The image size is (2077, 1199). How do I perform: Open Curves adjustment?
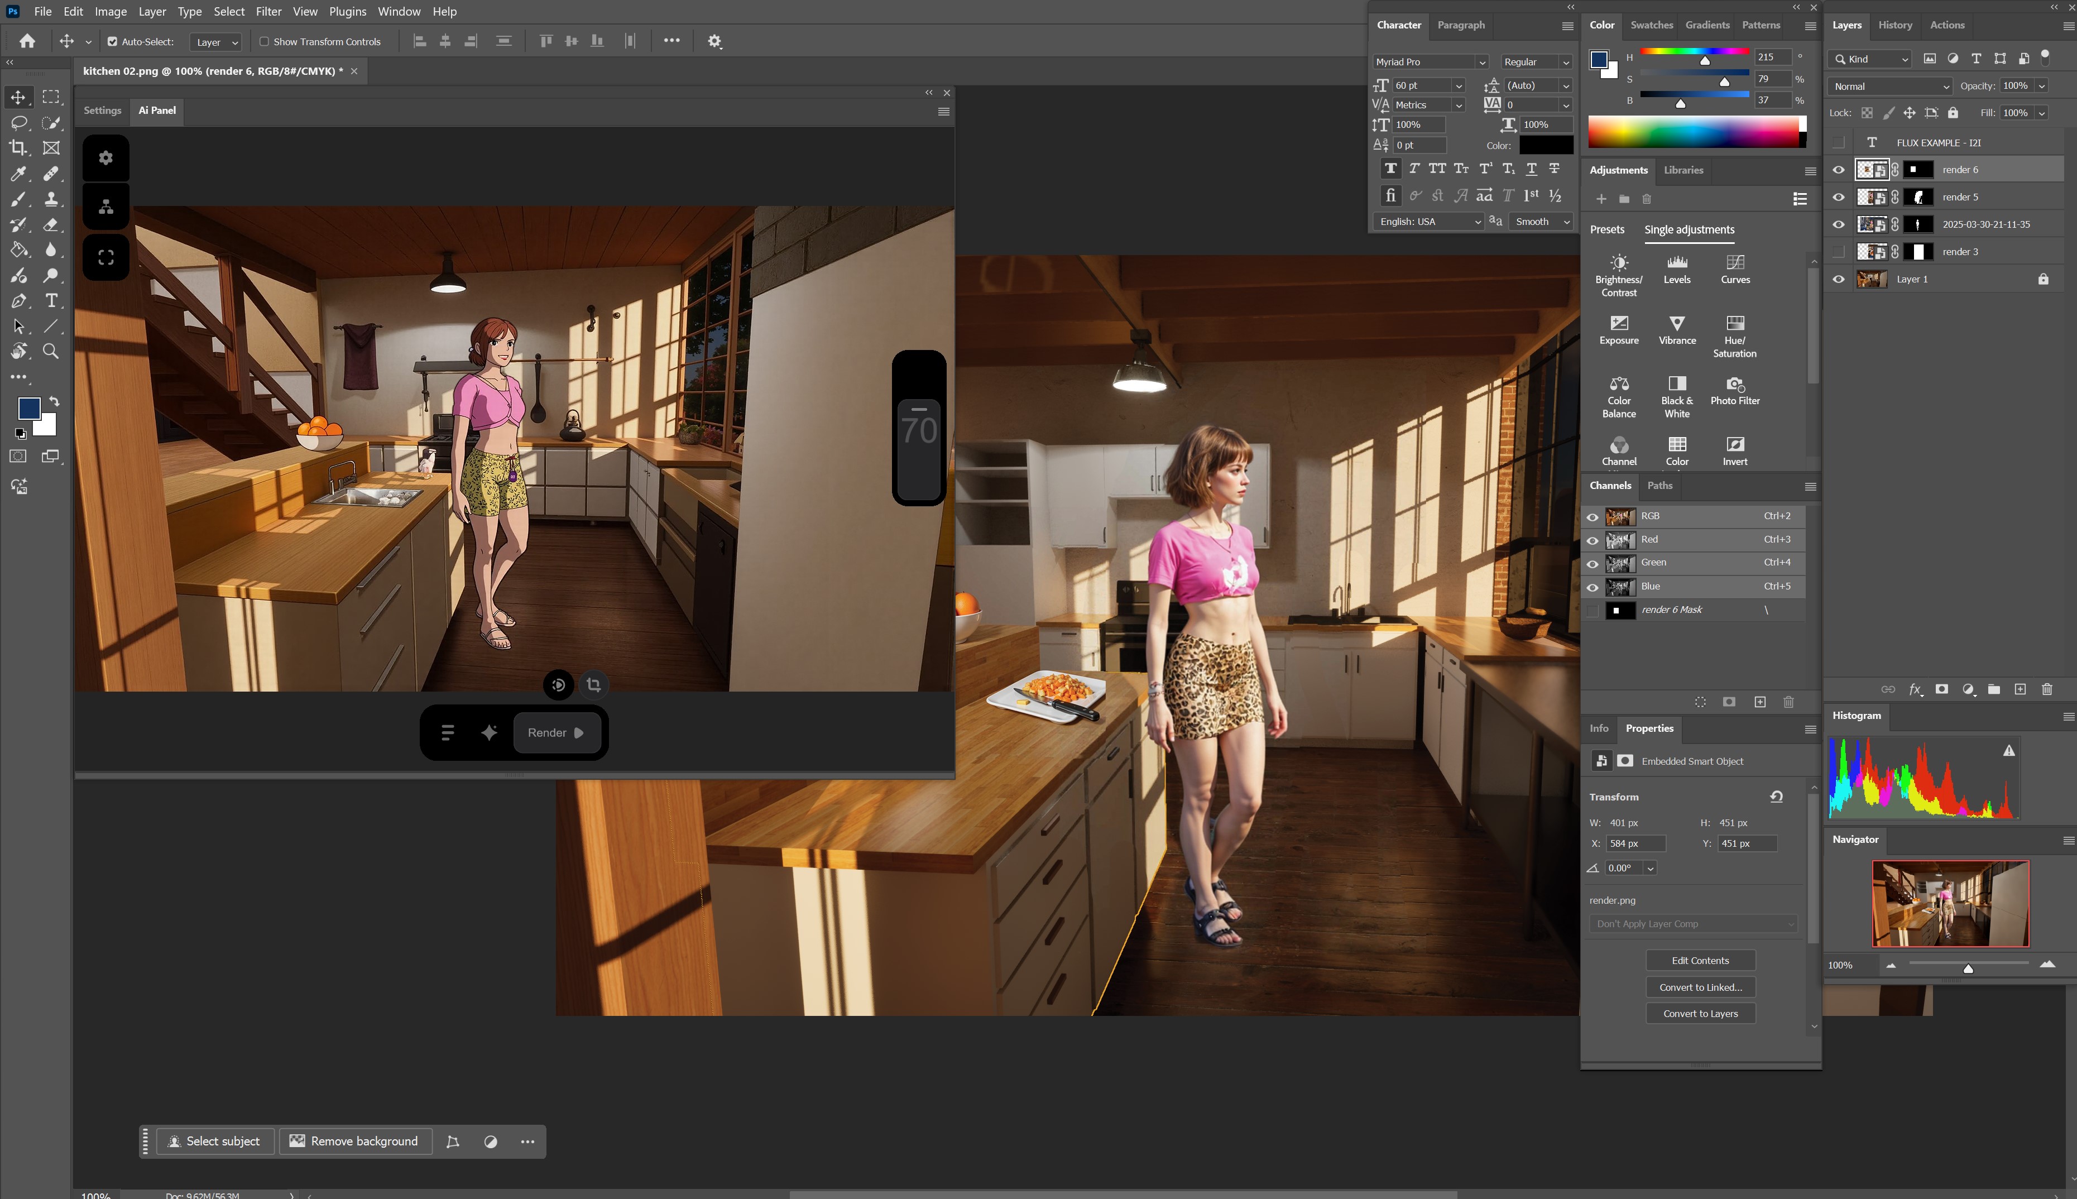[1734, 268]
